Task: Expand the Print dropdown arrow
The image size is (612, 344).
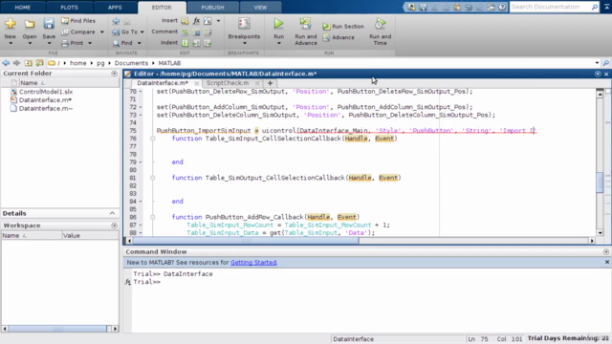Action: 90,43
